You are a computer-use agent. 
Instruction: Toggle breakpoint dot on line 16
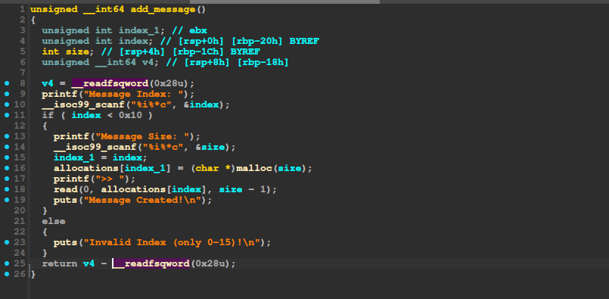[7, 168]
